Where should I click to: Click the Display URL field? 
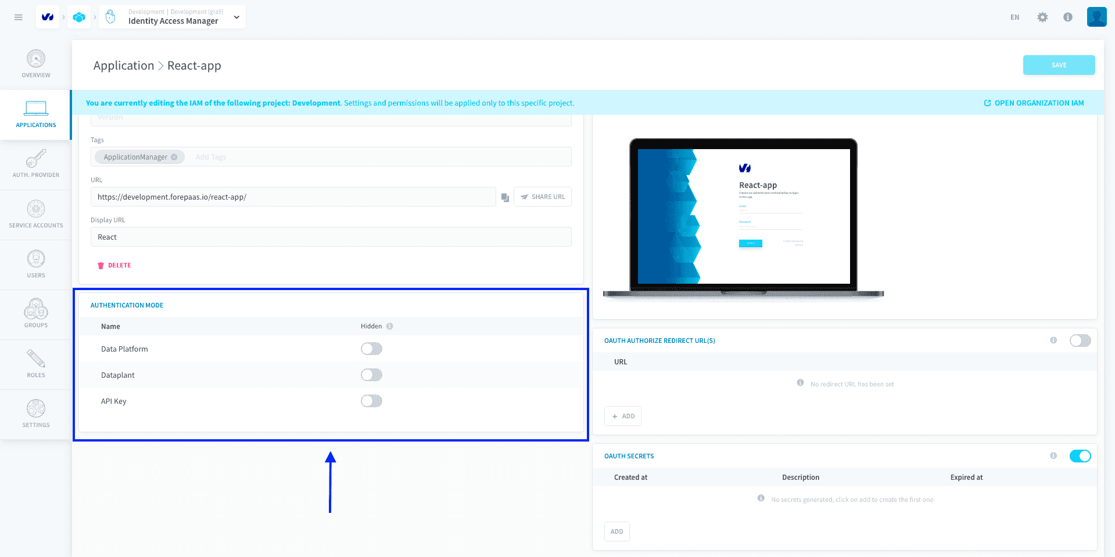pyautogui.click(x=331, y=237)
